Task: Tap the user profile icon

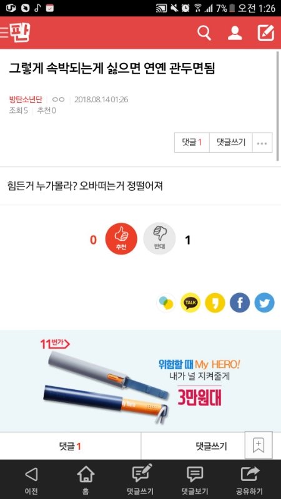Action: (x=235, y=33)
